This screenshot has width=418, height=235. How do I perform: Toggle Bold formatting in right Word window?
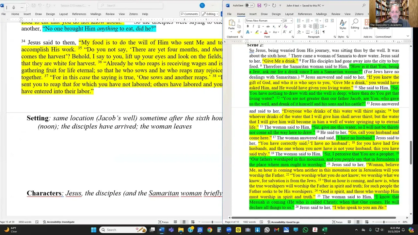coord(248,26)
